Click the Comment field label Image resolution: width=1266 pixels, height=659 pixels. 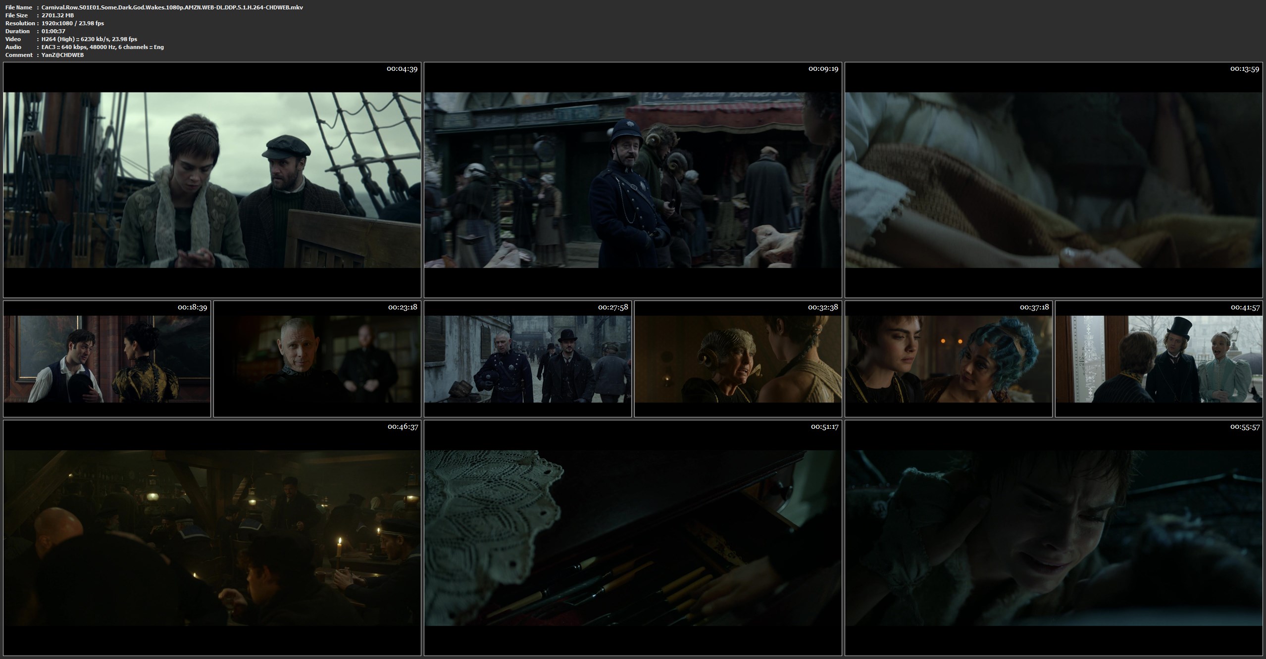point(19,55)
